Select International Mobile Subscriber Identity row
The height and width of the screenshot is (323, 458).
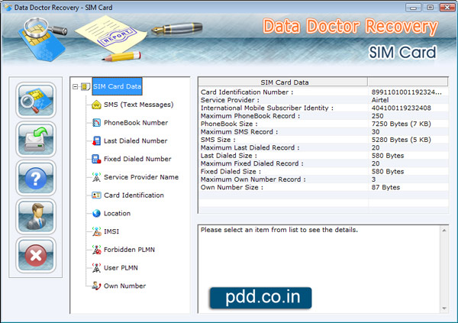(324, 108)
